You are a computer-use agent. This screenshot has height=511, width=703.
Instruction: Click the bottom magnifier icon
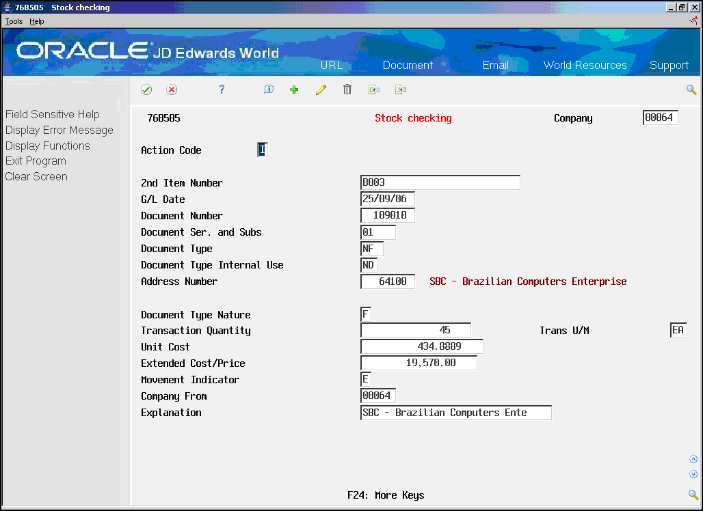click(693, 495)
